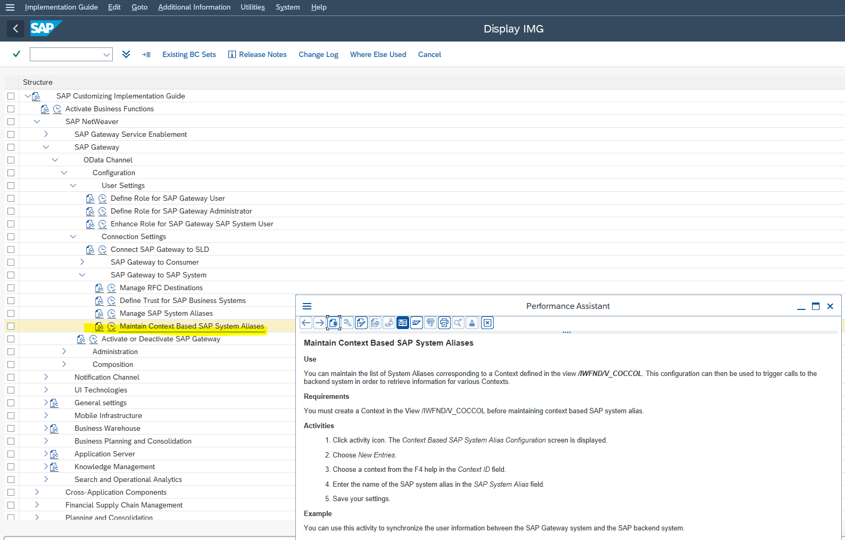This screenshot has height=540, width=845.
Task: Click the magnifier with plus icon
Action: [x=458, y=323]
